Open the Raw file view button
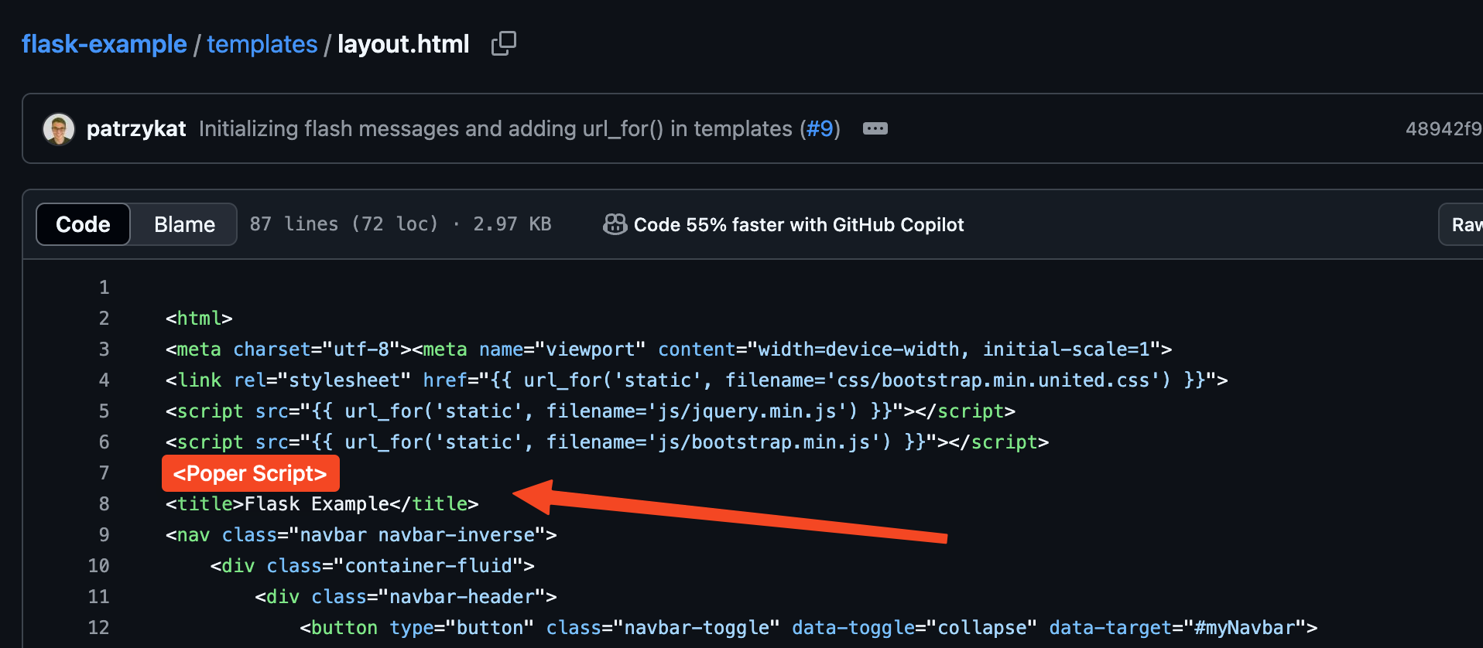1483x648 pixels. click(x=1461, y=224)
